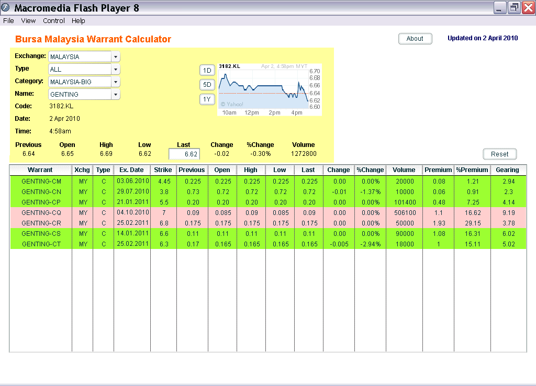Click the ALL type combo box
536x386 pixels.
click(84, 70)
